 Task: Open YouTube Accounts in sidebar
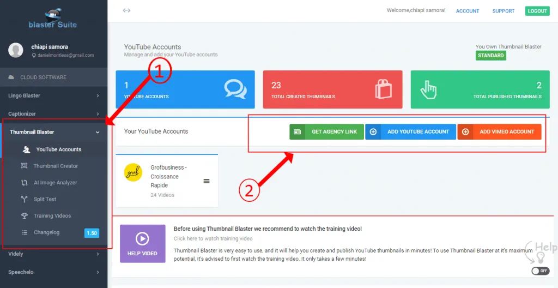59,149
